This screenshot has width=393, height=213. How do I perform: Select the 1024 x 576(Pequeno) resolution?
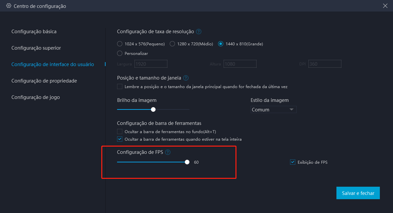120,43
